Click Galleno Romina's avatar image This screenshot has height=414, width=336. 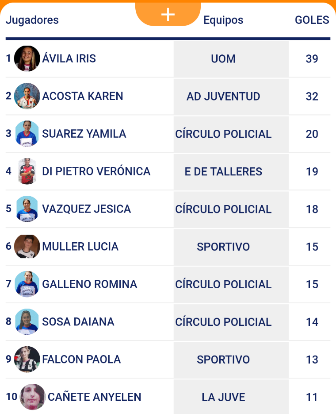[27, 284]
